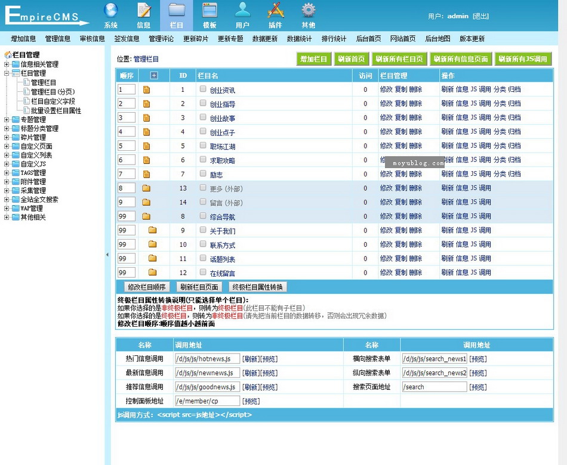Click the EmpireCMS logo
This screenshot has height=465, width=567.
pos(47,15)
